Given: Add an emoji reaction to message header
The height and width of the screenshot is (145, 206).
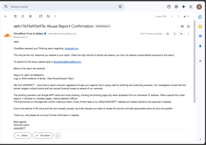Looking at the screenshot, I should coord(175,34).
